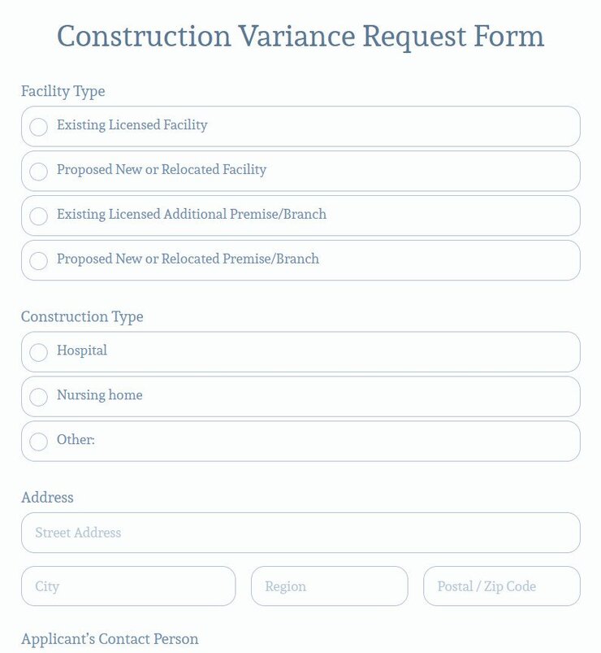Select Existing Licensed Additional Premise/Branch
This screenshot has width=601, height=653.
(38, 216)
